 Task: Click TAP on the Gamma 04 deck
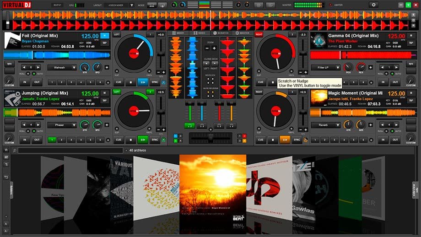pyautogui.click(x=411, y=43)
